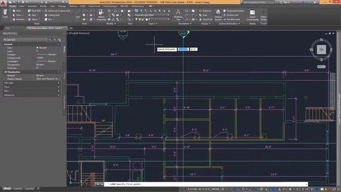Open the Design side tab of Properties palette
Viewport: 341px width, 192px height.
64,49
